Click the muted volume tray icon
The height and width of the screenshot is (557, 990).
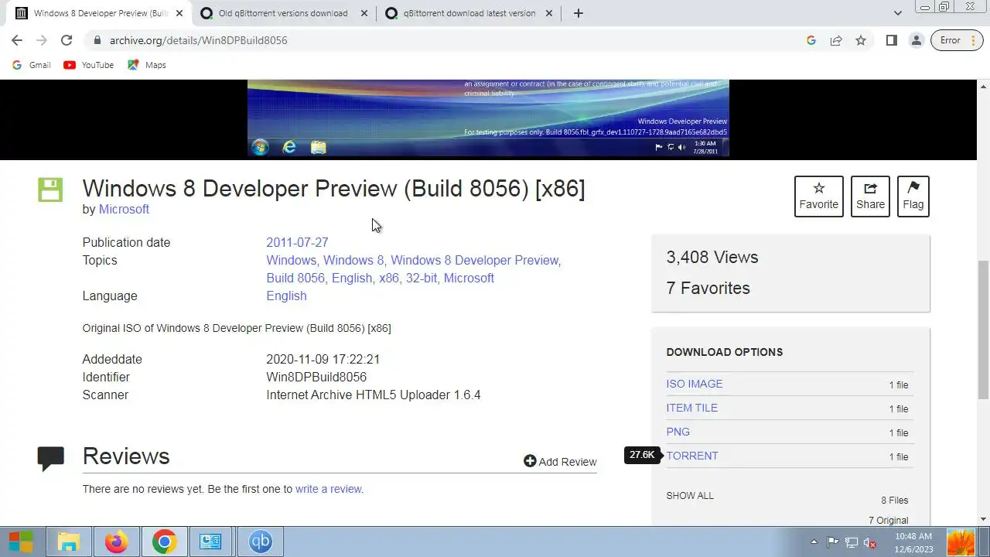coord(870,542)
